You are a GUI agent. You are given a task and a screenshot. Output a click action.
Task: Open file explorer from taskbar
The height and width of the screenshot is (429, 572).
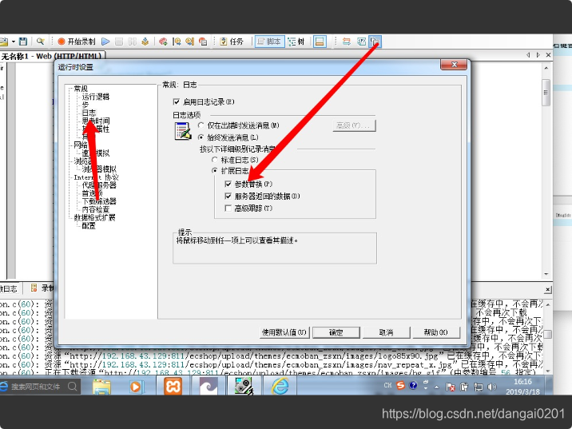click(x=101, y=387)
